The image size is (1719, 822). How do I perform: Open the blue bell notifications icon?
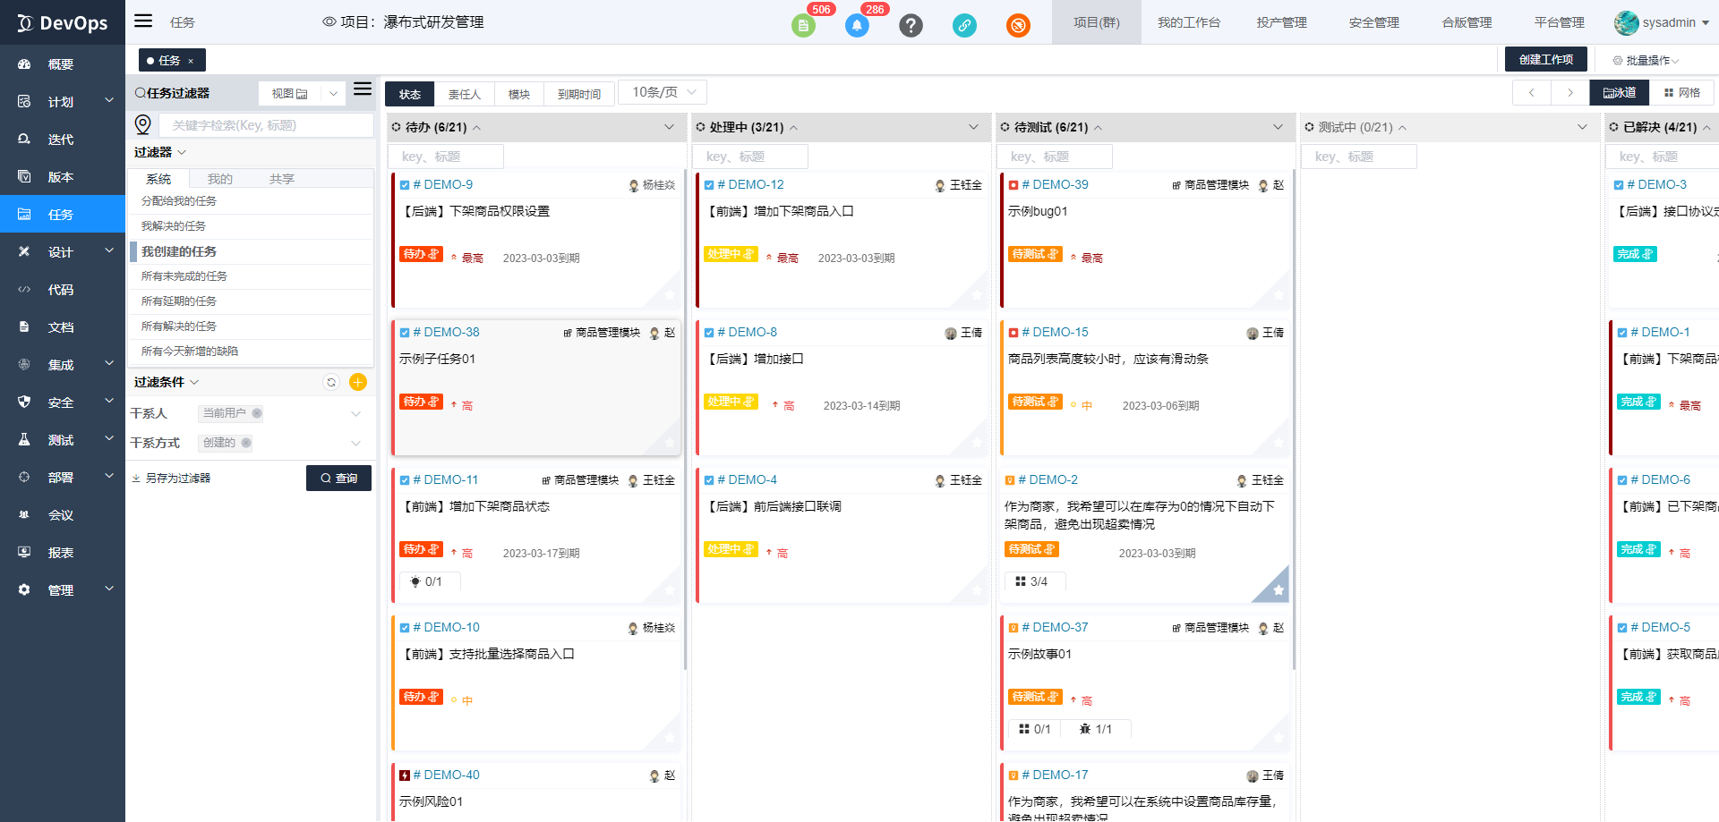point(857,25)
